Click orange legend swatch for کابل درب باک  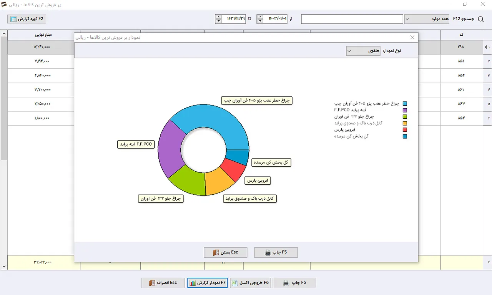coord(405,123)
